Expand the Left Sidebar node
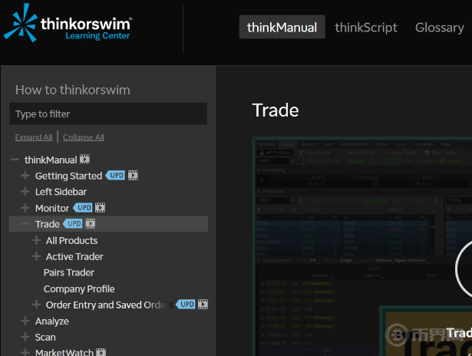 point(25,191)
